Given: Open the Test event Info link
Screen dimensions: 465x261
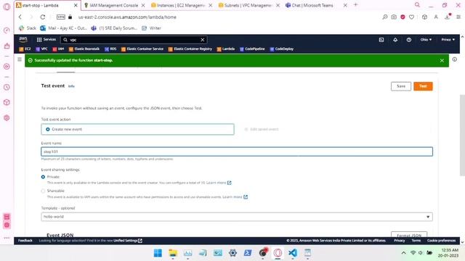Looking at the screenshot, I should pos(71,86).
